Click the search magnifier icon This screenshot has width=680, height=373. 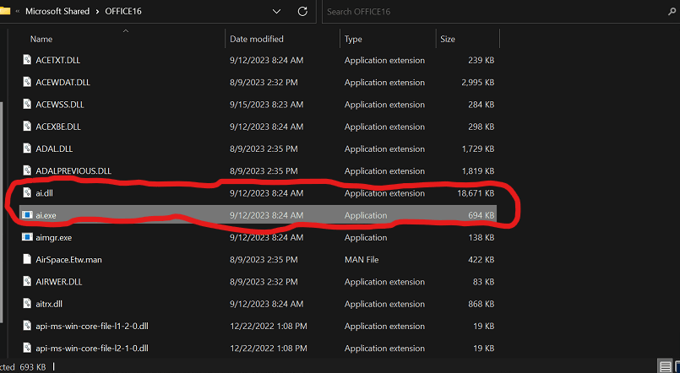(x=672, y=12)
